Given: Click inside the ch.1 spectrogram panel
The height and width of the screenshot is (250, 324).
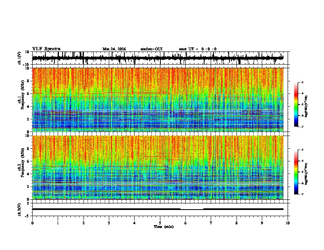Looking at the screenshot, I should pos(158,100).
